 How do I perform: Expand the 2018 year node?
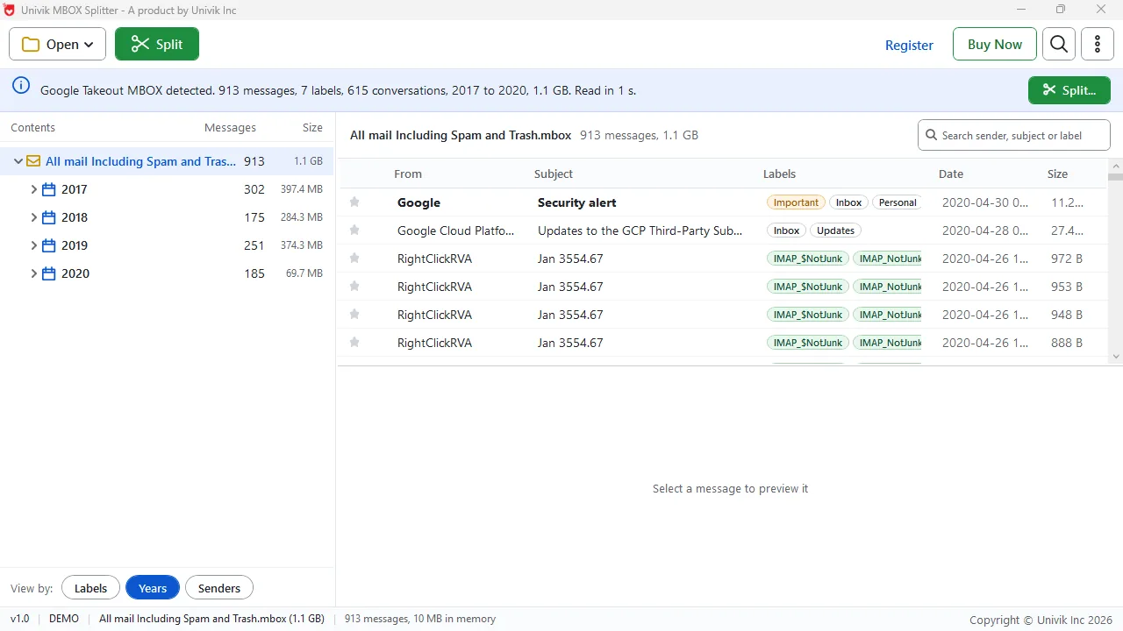34,217
